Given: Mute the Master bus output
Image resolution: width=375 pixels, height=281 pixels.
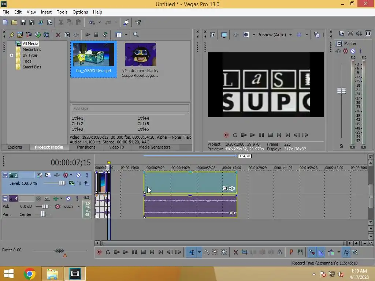Looking at the screenshot, I should (353, 51).
